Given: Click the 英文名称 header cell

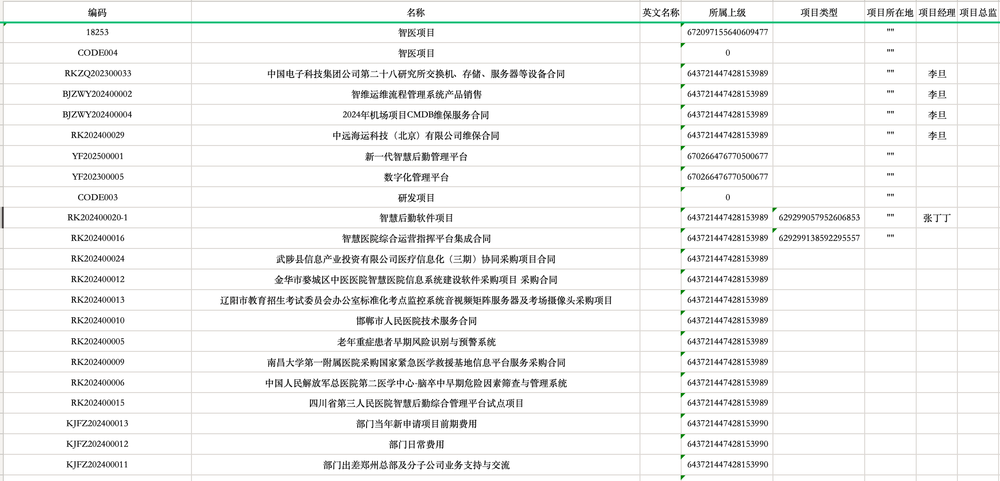Looking at the screenshot, I should tap(661, 13).
